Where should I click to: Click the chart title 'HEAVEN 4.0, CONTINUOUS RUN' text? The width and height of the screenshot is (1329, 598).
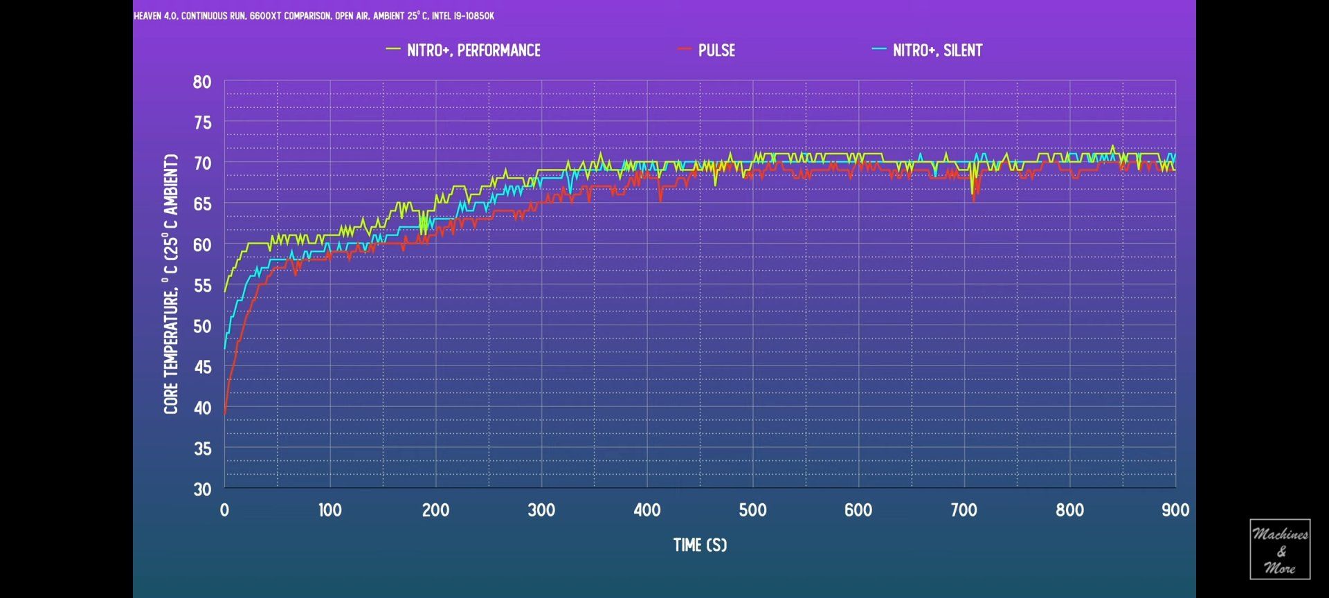tap(314, 15)
